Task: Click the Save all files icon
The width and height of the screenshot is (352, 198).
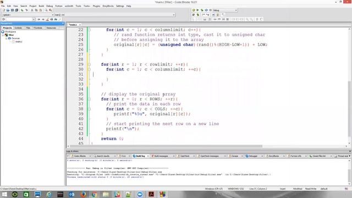Action: [x=16, y=10]
